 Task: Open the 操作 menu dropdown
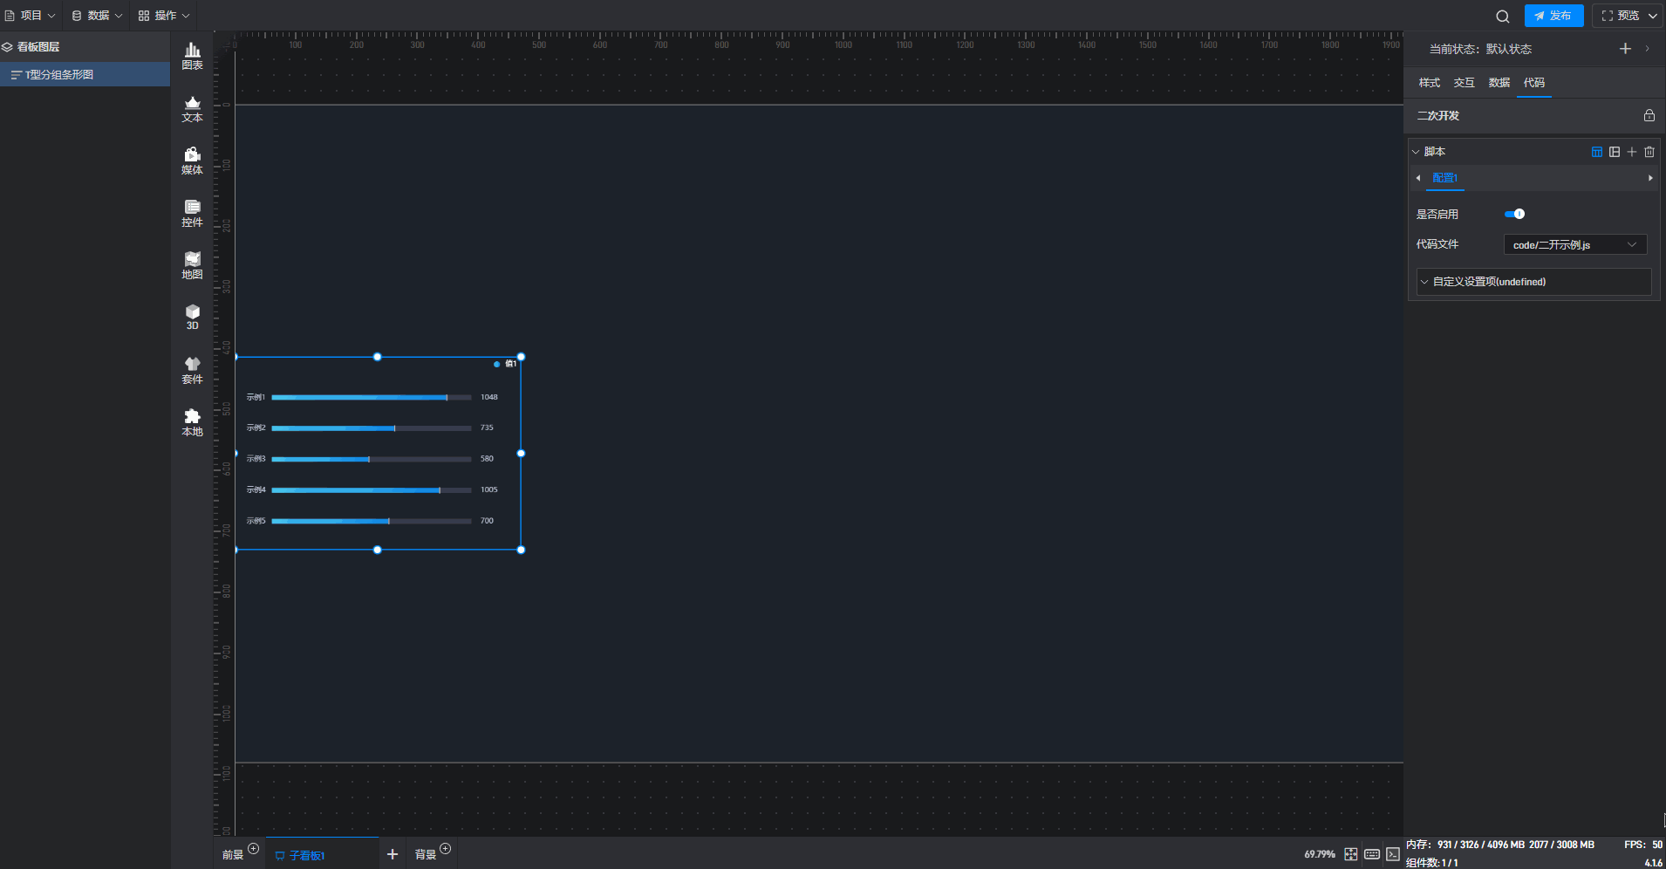pos(164,16)
